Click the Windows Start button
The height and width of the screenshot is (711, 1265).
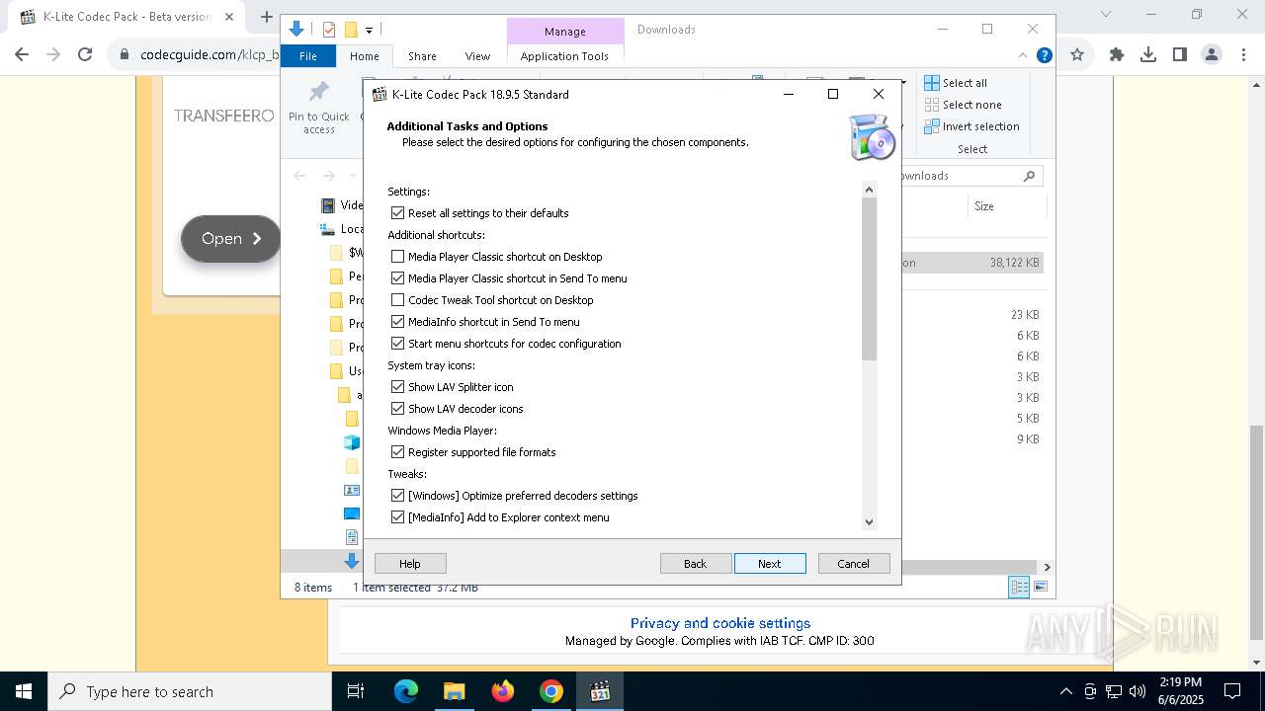[24, 691]
